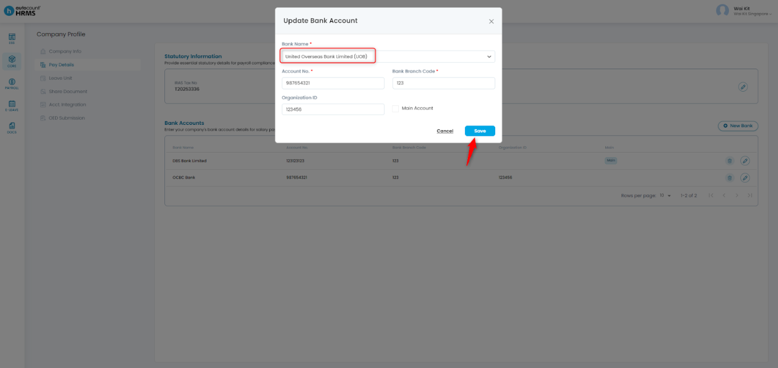
Task: Click the Main badge in DBS row
Action: click(x=611, y=160)
